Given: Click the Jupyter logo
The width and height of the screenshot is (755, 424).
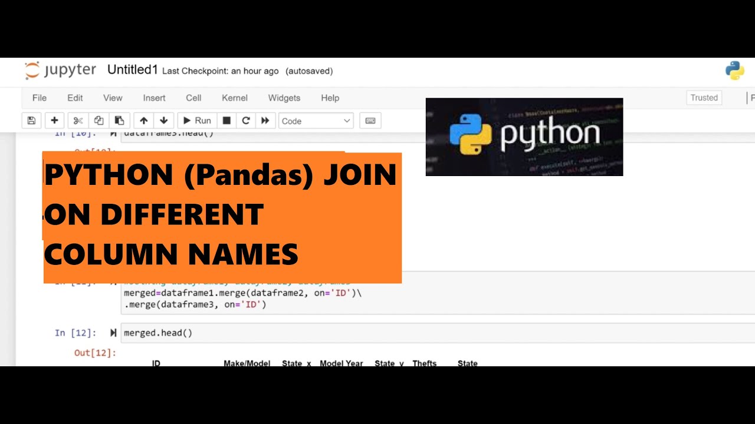Looking at the screenshot, I should click(60, 71).
